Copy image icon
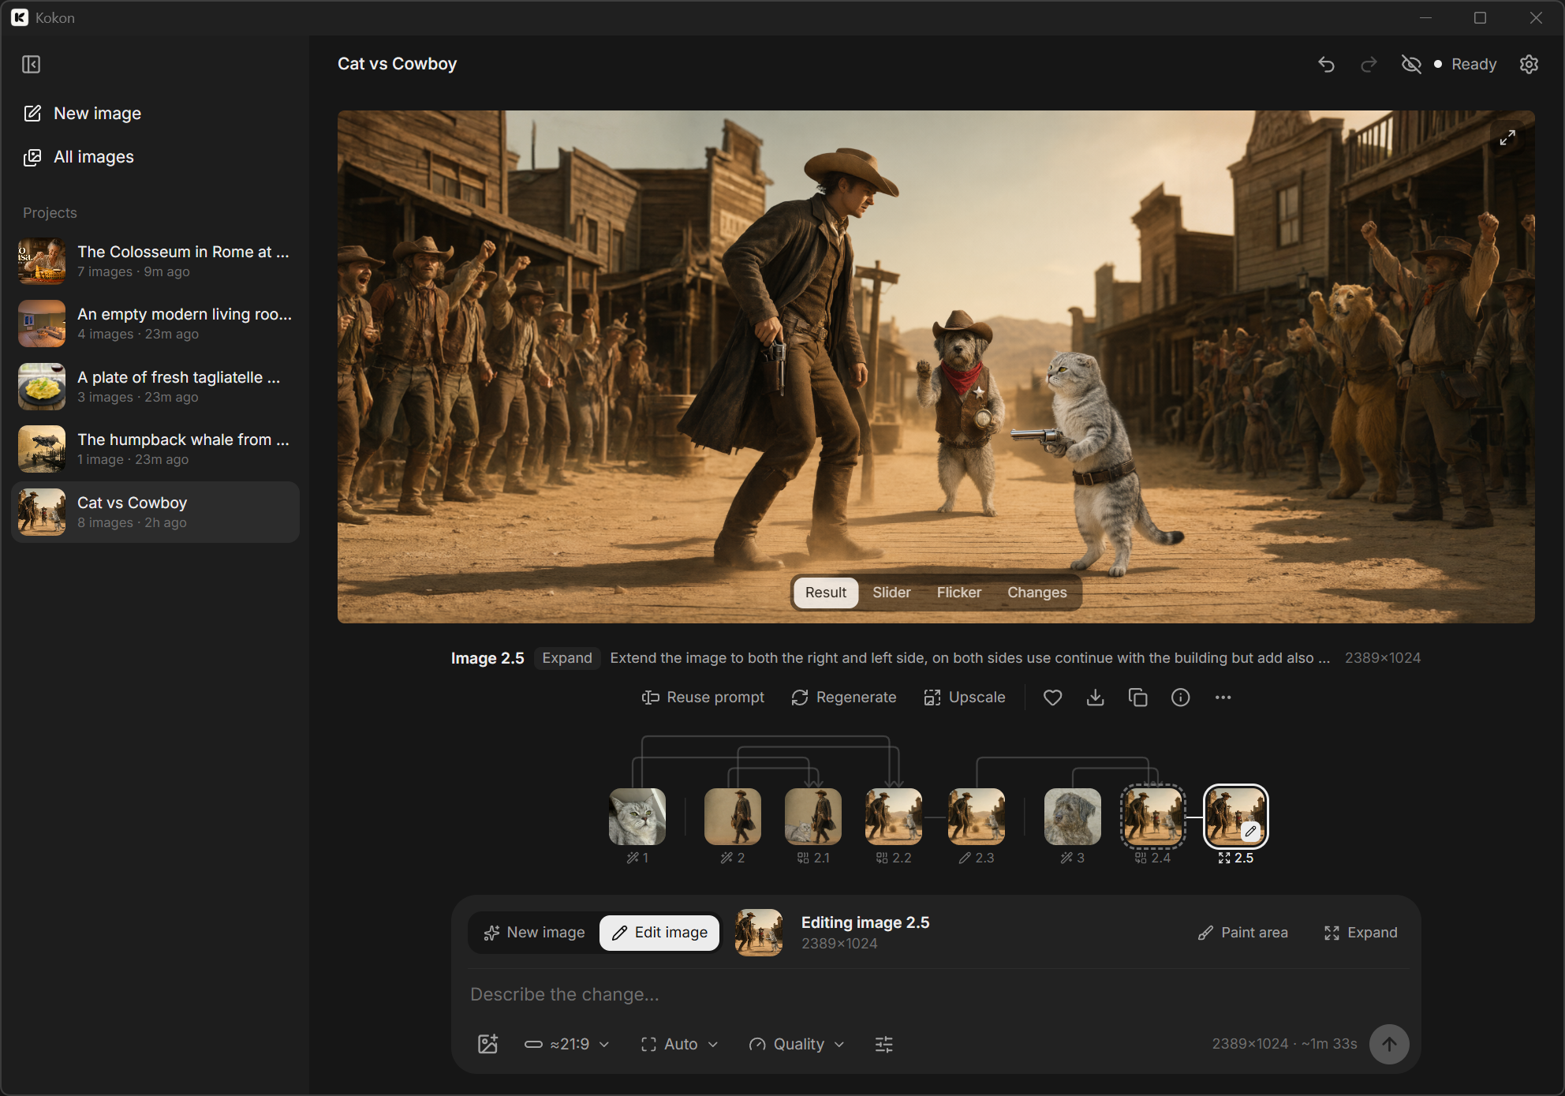 1137,698
